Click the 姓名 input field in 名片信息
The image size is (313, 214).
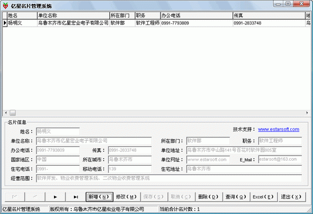pyautogui.click(x=58, y=132)
